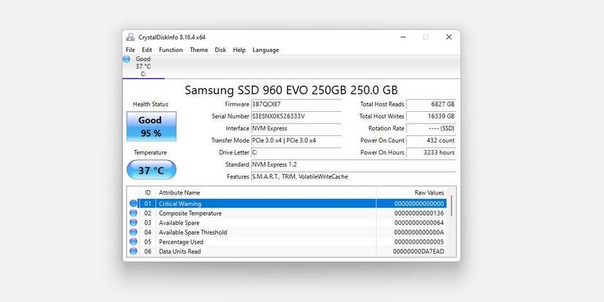Click the 37 °C temperature button
This screenshot has width=604, height=302.
pyautogui.click(x=152, y=170)
